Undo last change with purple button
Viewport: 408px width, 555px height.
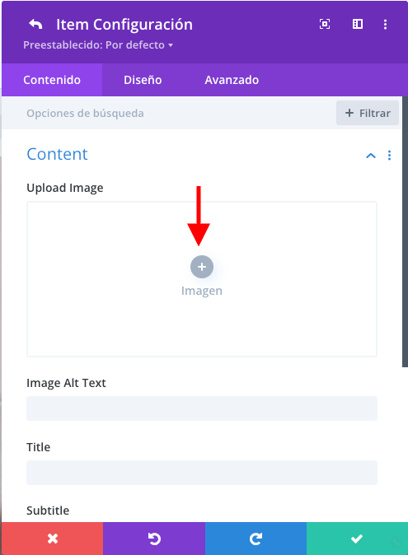pyautogui.click(x=154, y=539)
